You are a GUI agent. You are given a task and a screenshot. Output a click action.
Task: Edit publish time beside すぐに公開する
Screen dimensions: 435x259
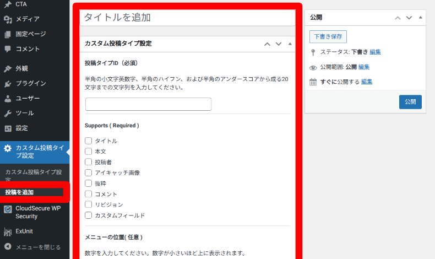point(367,82)
